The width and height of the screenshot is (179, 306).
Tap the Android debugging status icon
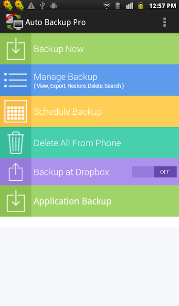click(53, 6)
